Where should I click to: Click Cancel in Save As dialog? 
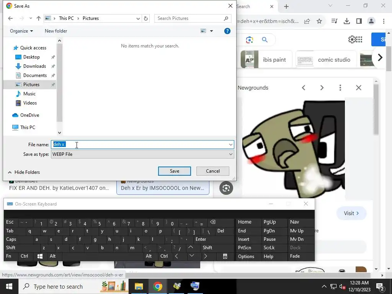click(x=213, y=171)
